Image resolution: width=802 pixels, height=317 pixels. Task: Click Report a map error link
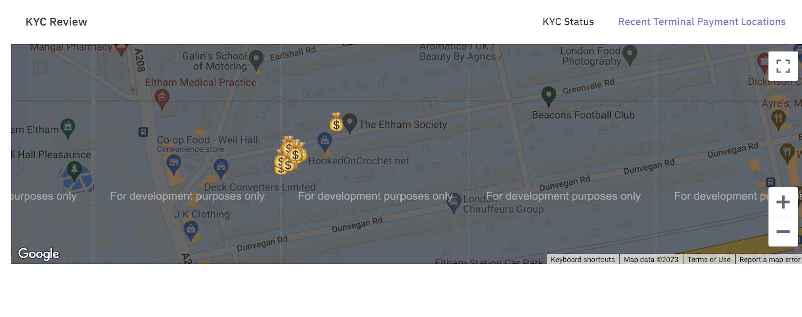769,259
